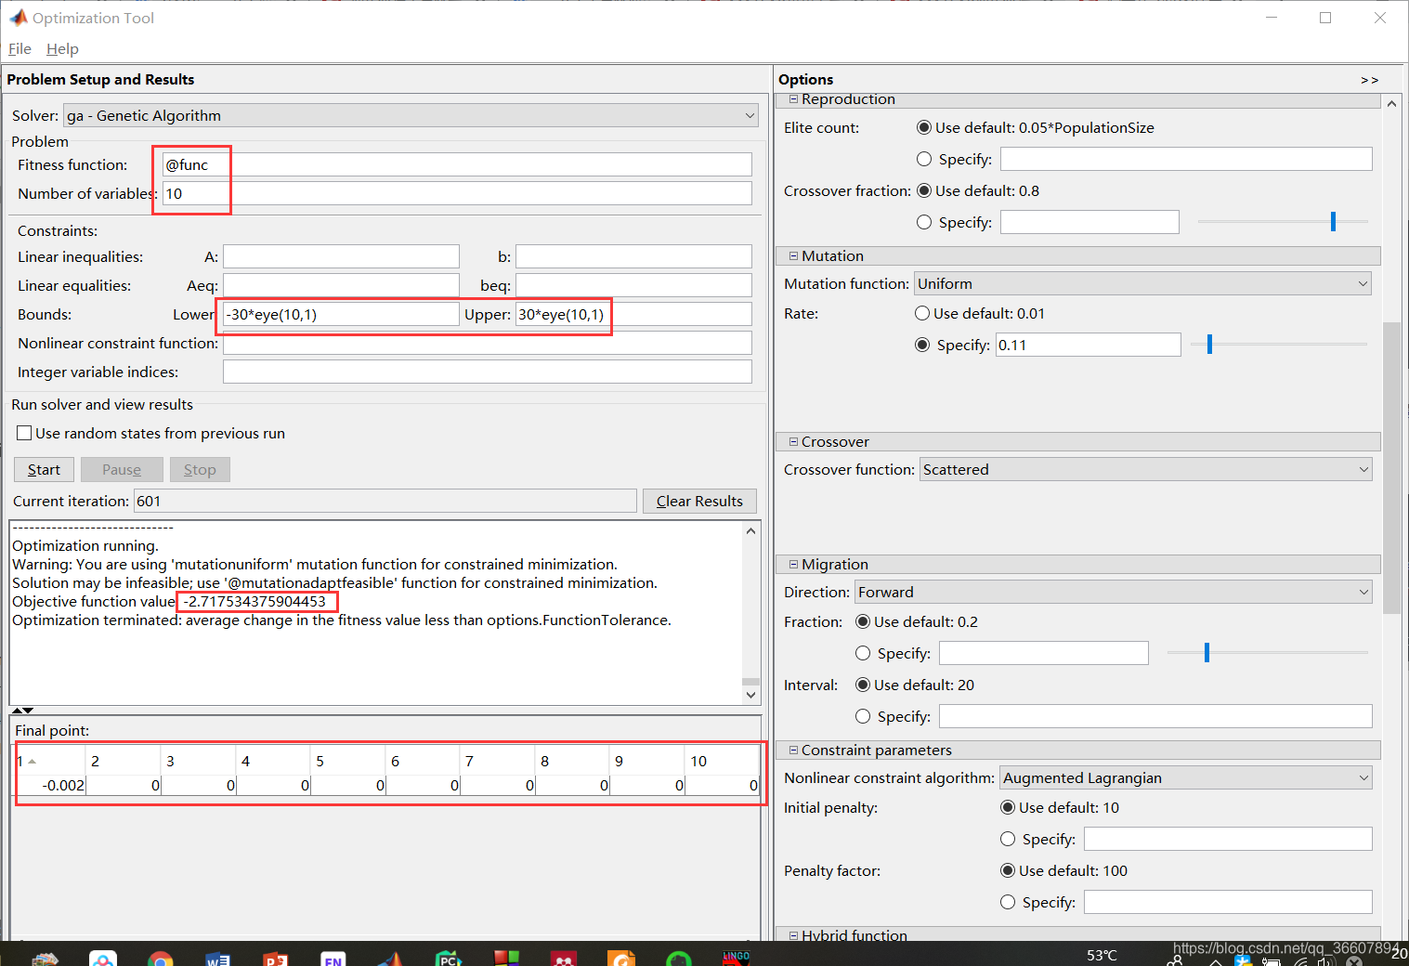Click the Stop button
The width and height of the screenshot is (1409, 966).
pos(200,469)
